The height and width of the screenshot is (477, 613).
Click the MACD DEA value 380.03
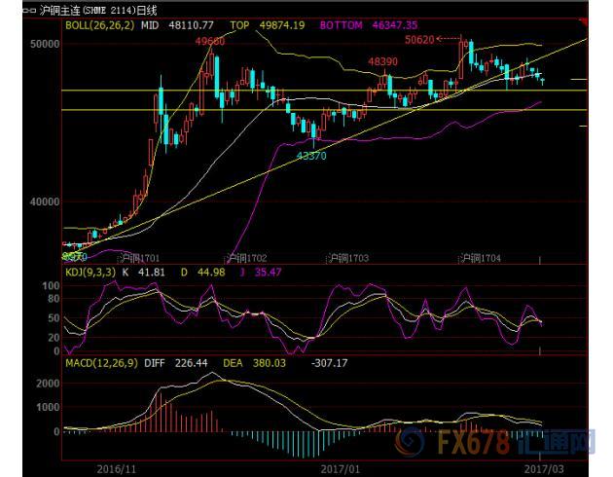[270, 363]
